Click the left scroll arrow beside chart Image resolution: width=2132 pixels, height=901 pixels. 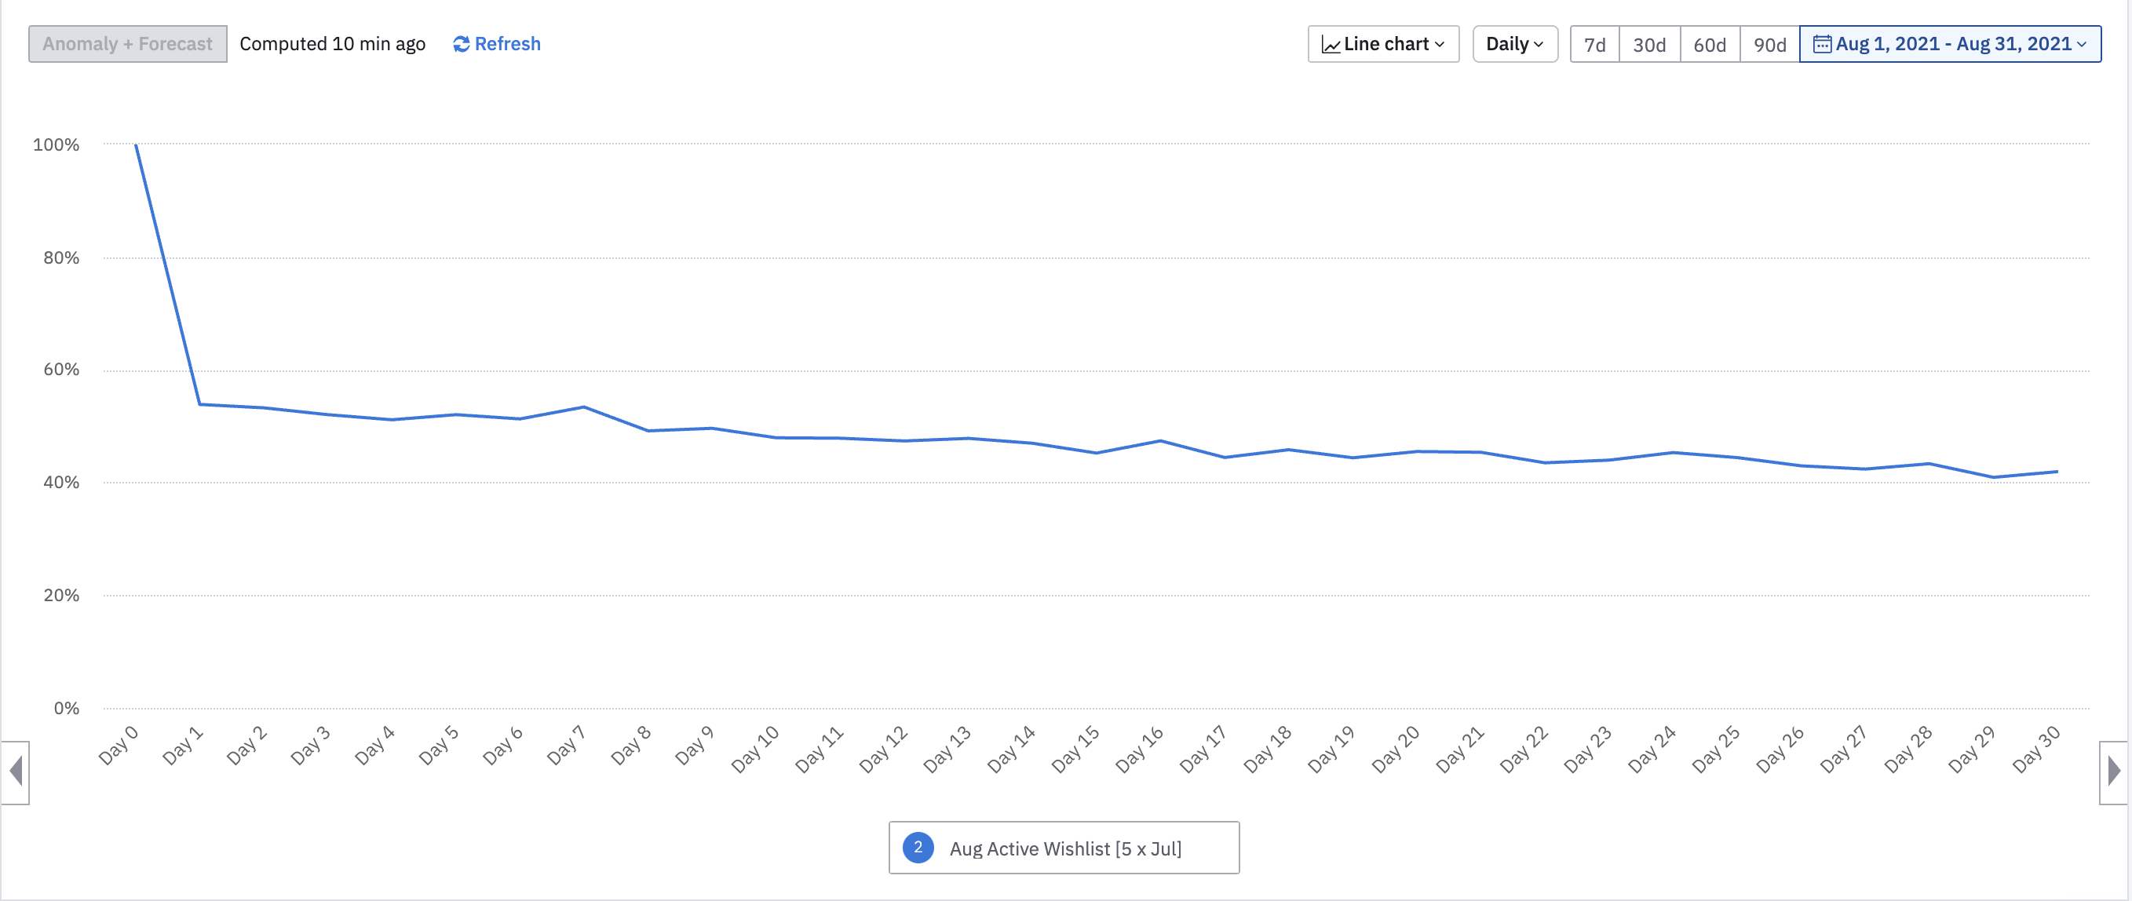(15, 771)
